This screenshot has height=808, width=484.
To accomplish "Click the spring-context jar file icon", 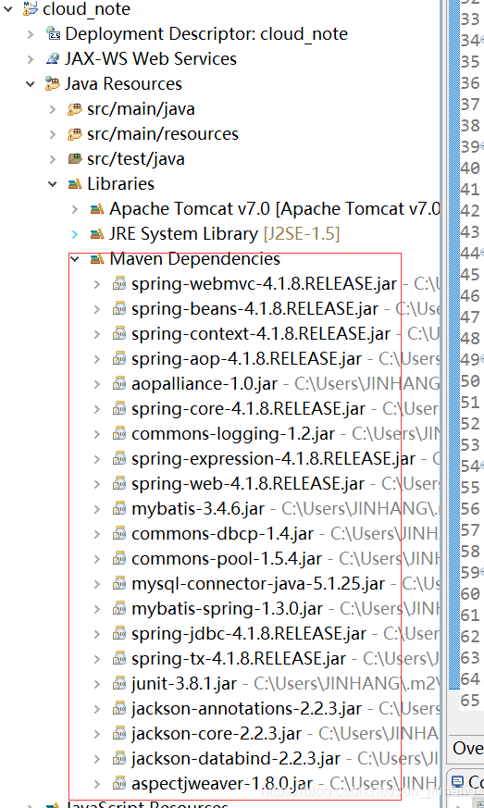I will [119, 334].
